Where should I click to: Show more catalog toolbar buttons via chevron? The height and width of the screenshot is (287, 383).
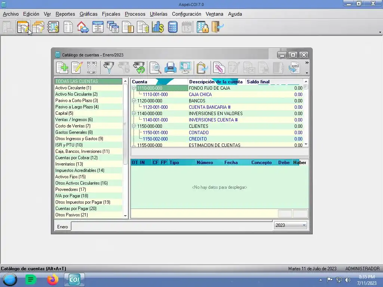(x=307, y=63)
